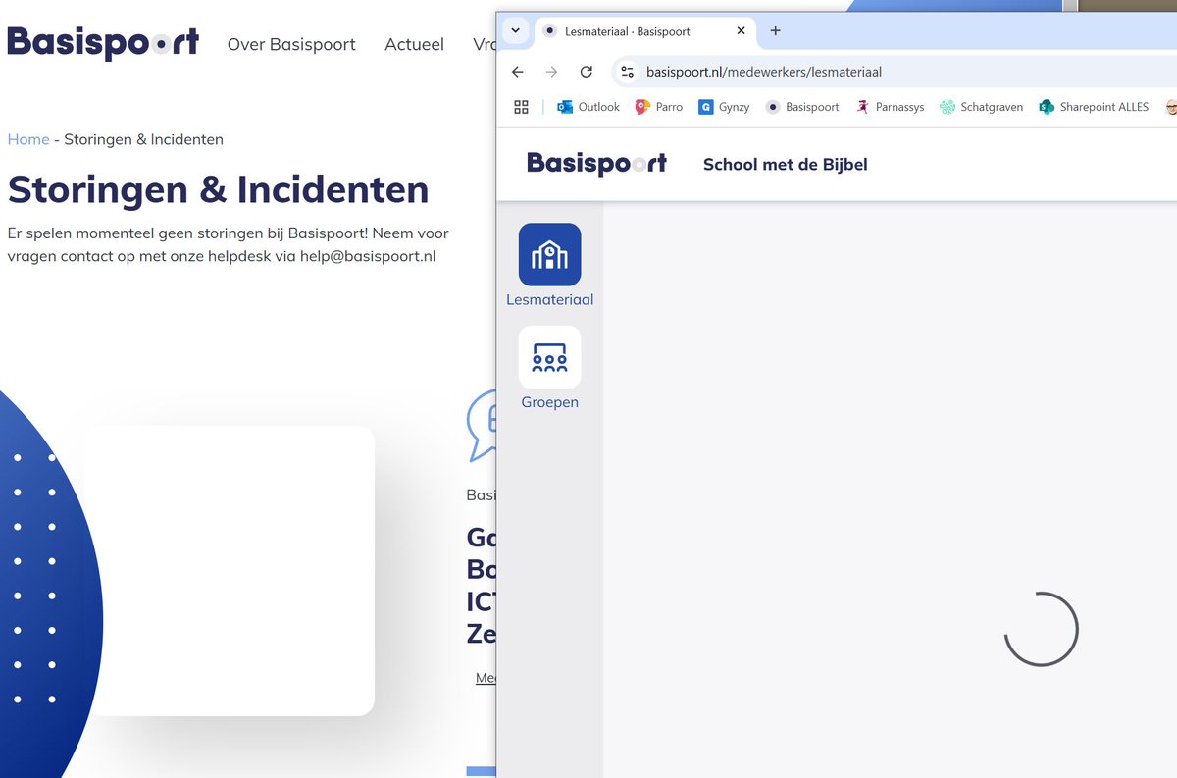Screen dimensions: 1177x778
Task: Open the Sharepoint ALLES bookmark
Action: pyautogui.click(x=1094, y=107)
